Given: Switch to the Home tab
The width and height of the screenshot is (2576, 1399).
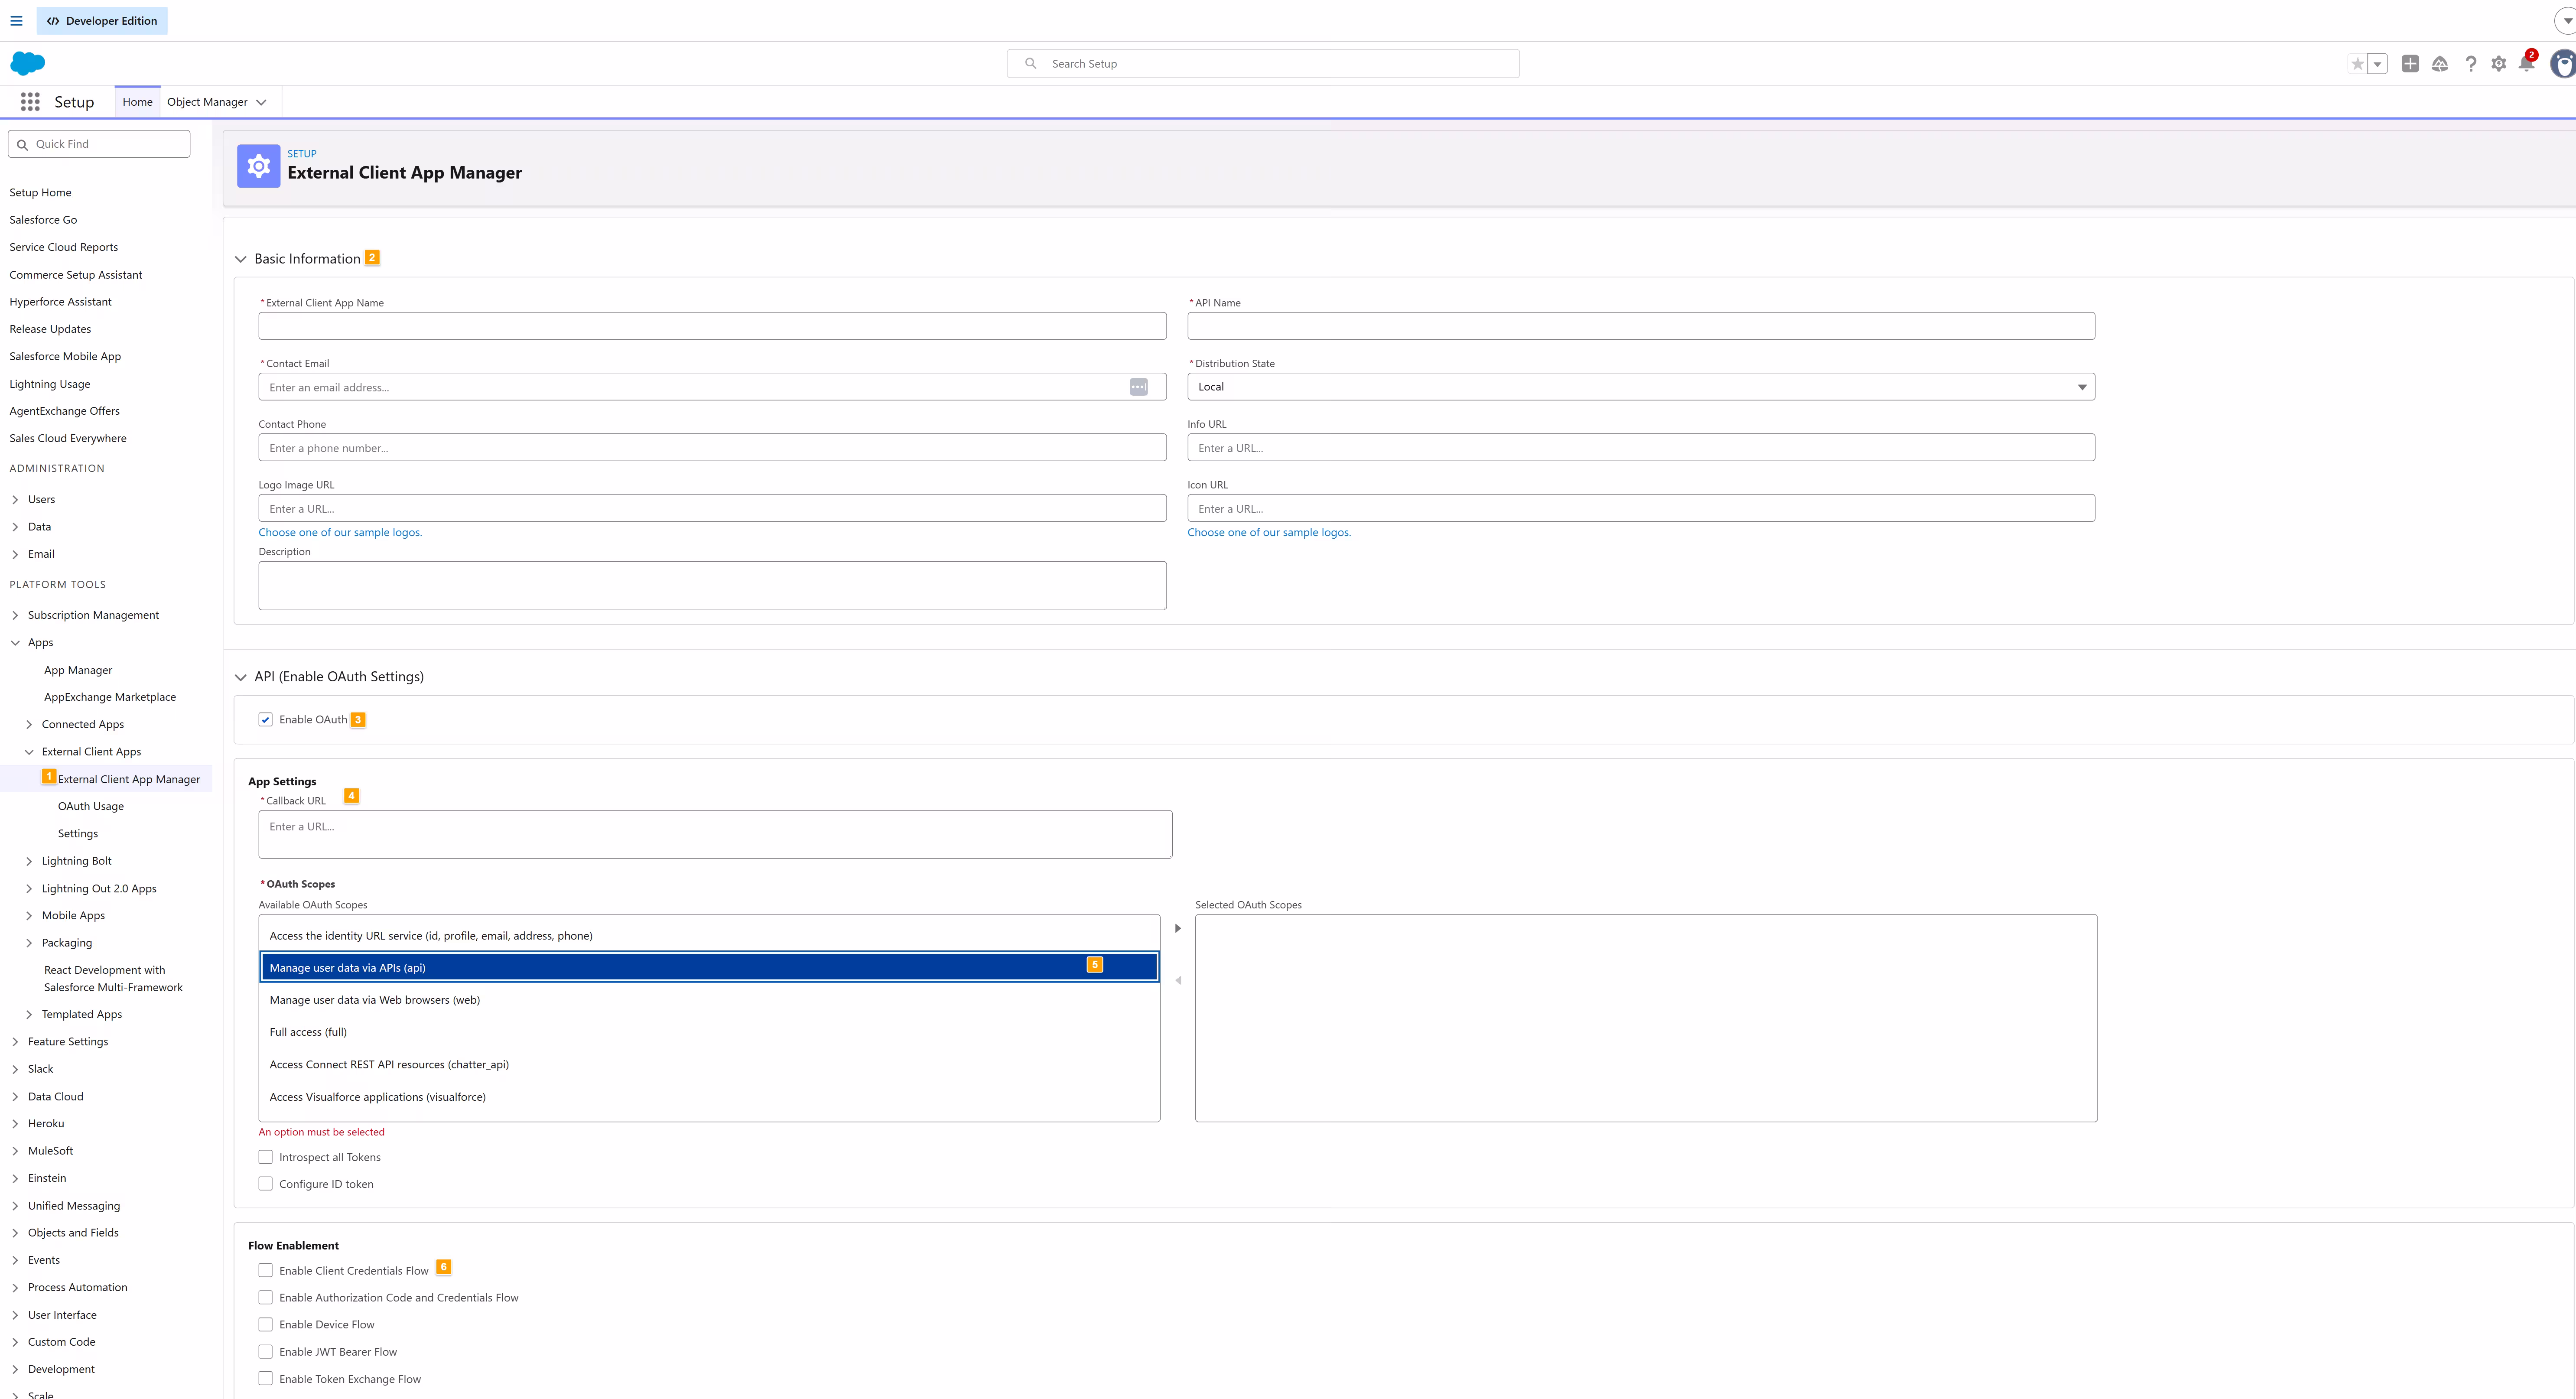Looking at the screenshot, I should coord(138,102).
